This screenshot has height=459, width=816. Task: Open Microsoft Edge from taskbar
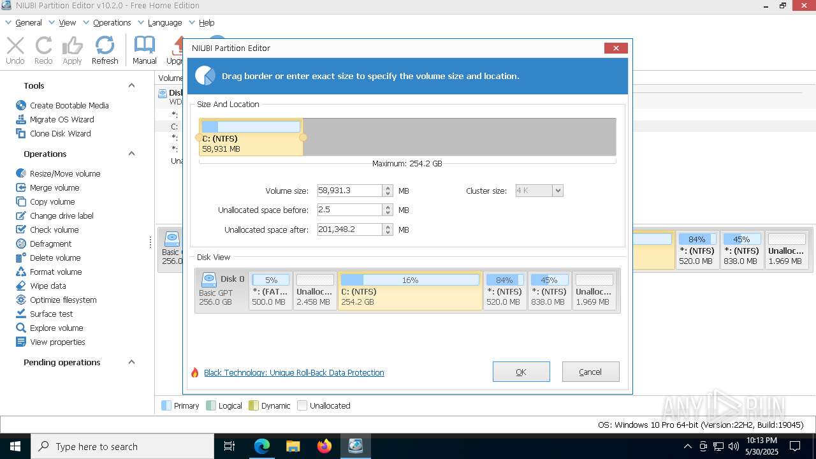(x=262, y=446)
